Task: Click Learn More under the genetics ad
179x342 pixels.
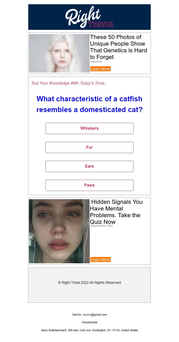Action: 100,69
